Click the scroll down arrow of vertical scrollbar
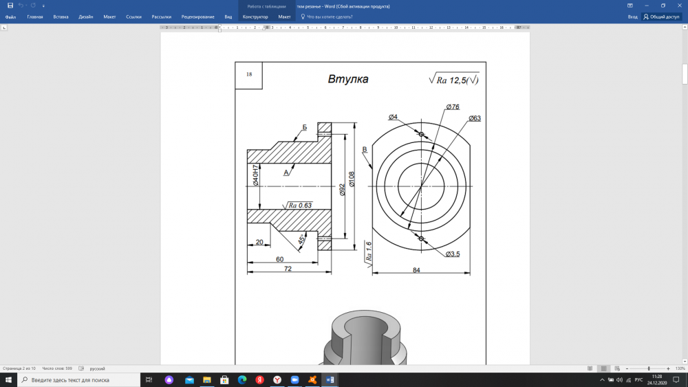688x387 pixels. (x=685, y=362)
